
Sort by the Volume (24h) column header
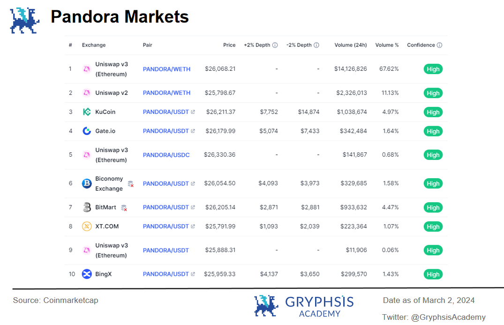[350, 45]
